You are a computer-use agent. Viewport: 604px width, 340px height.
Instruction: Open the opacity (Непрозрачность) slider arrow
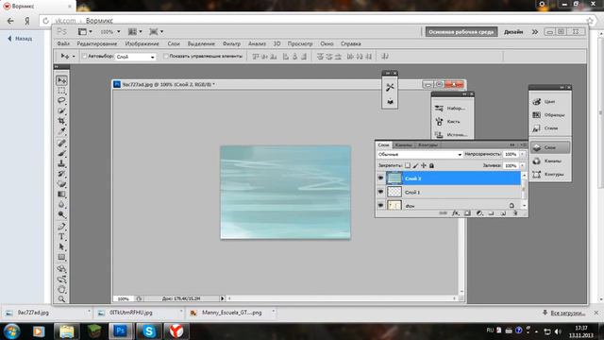(x=522, y=154)
